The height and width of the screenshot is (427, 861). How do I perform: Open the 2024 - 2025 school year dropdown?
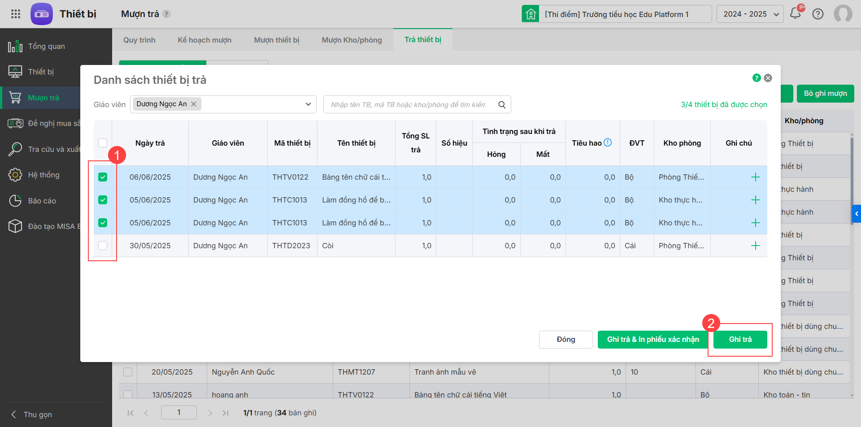pyautogui.click(x=750, y=14)
